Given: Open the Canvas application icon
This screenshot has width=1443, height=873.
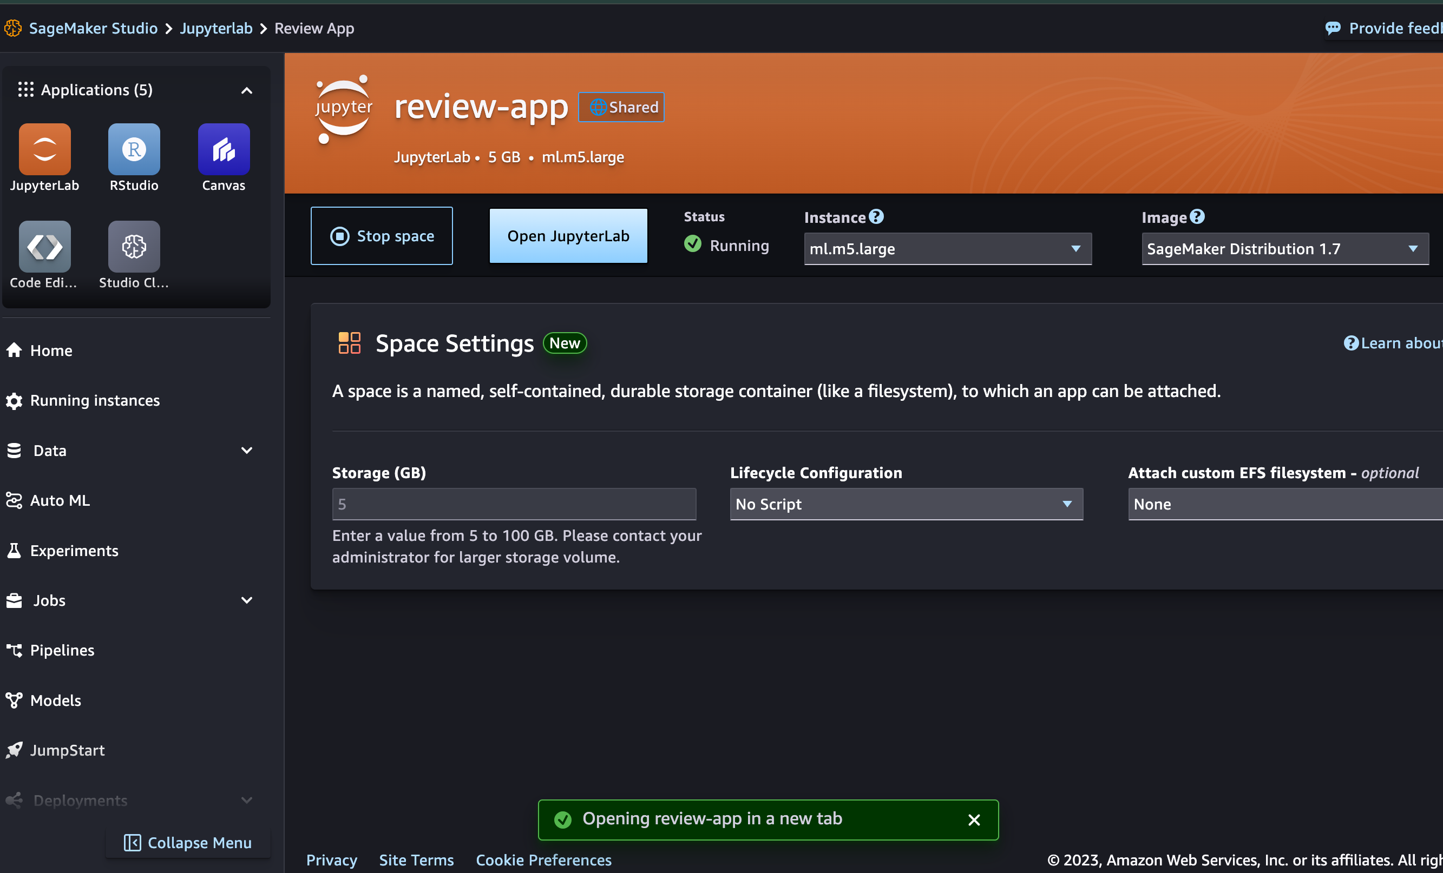Looking at the screenshot, I should [x=223, y=149].
